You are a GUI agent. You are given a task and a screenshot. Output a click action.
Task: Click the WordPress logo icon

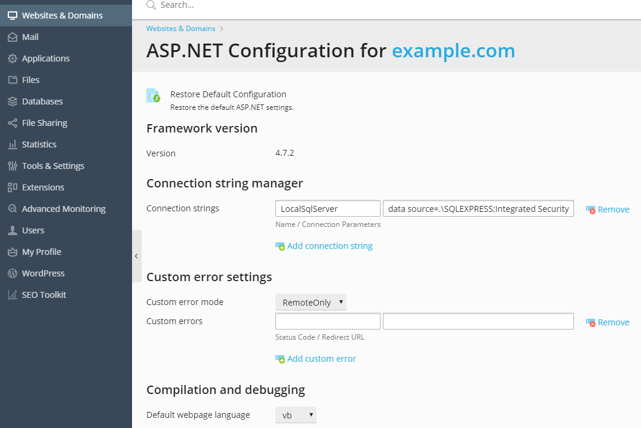[x=13, y=273]
